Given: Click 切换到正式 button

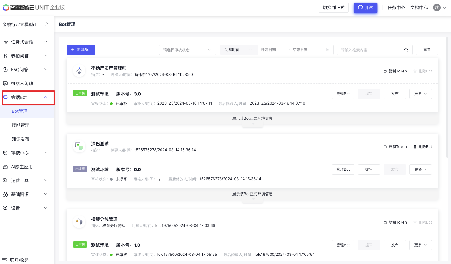Looking at the screenshot, I should (334, 8).
